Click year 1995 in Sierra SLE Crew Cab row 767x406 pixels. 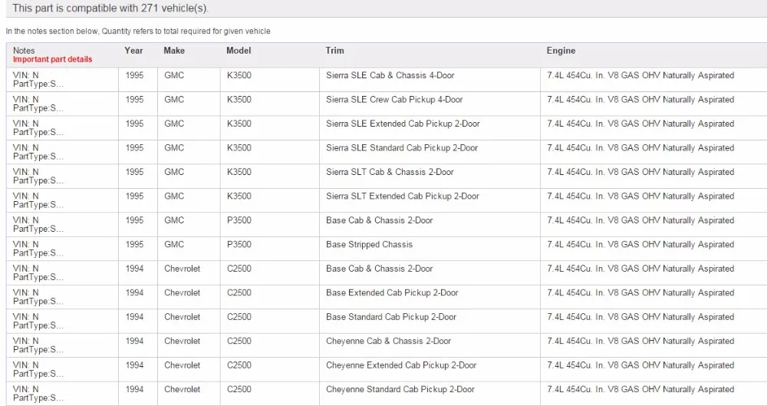click(134, 100)
